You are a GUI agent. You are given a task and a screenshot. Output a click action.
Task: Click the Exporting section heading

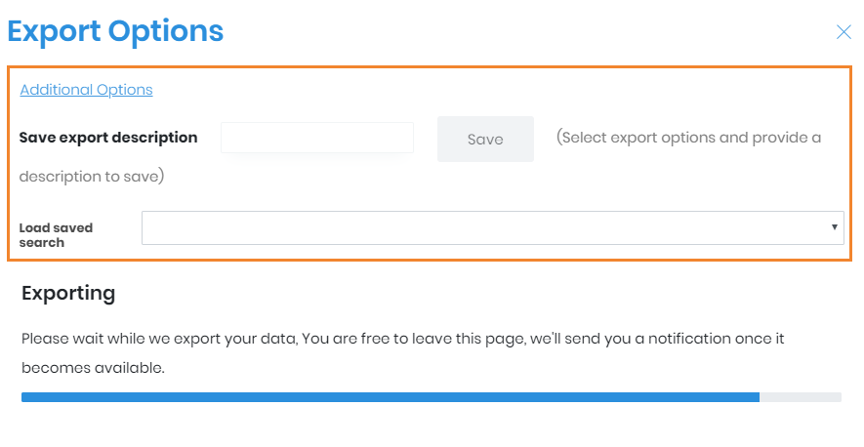click(68, 293)
